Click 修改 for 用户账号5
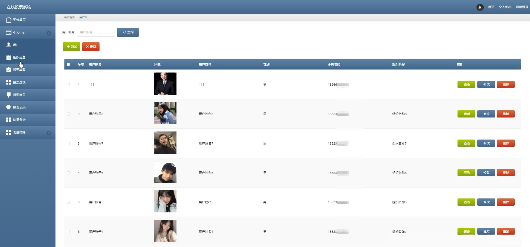The height and width of the screenshot is (247, 530). pos(486,202)
